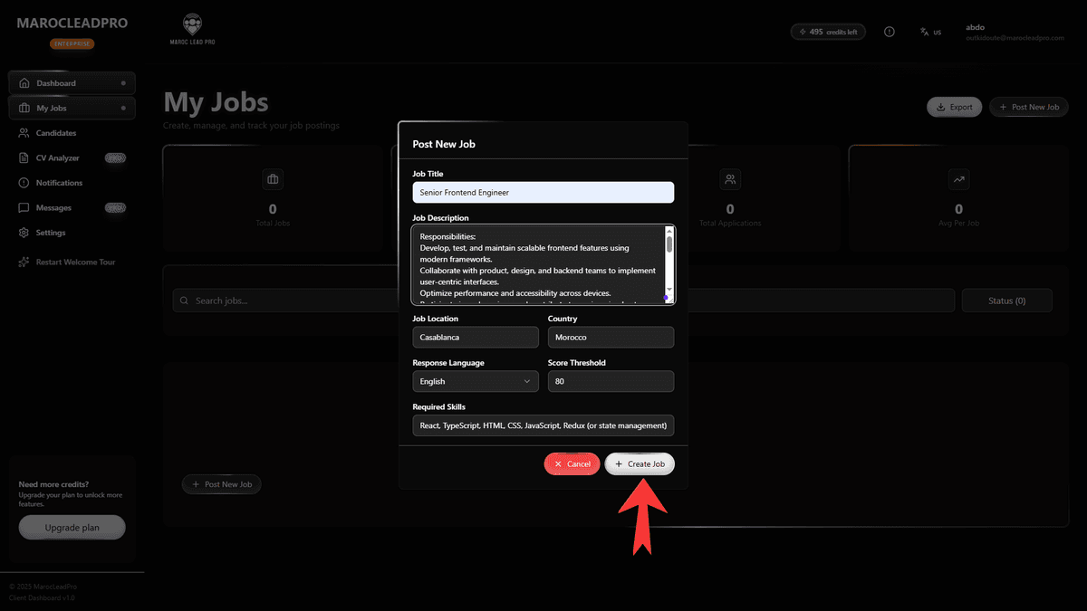Image resolution: width=1087 pixels, height=611 pixels.
Task: Open the Status filter dropdown
Action: pyautogui.click(x=1006, y=299)
